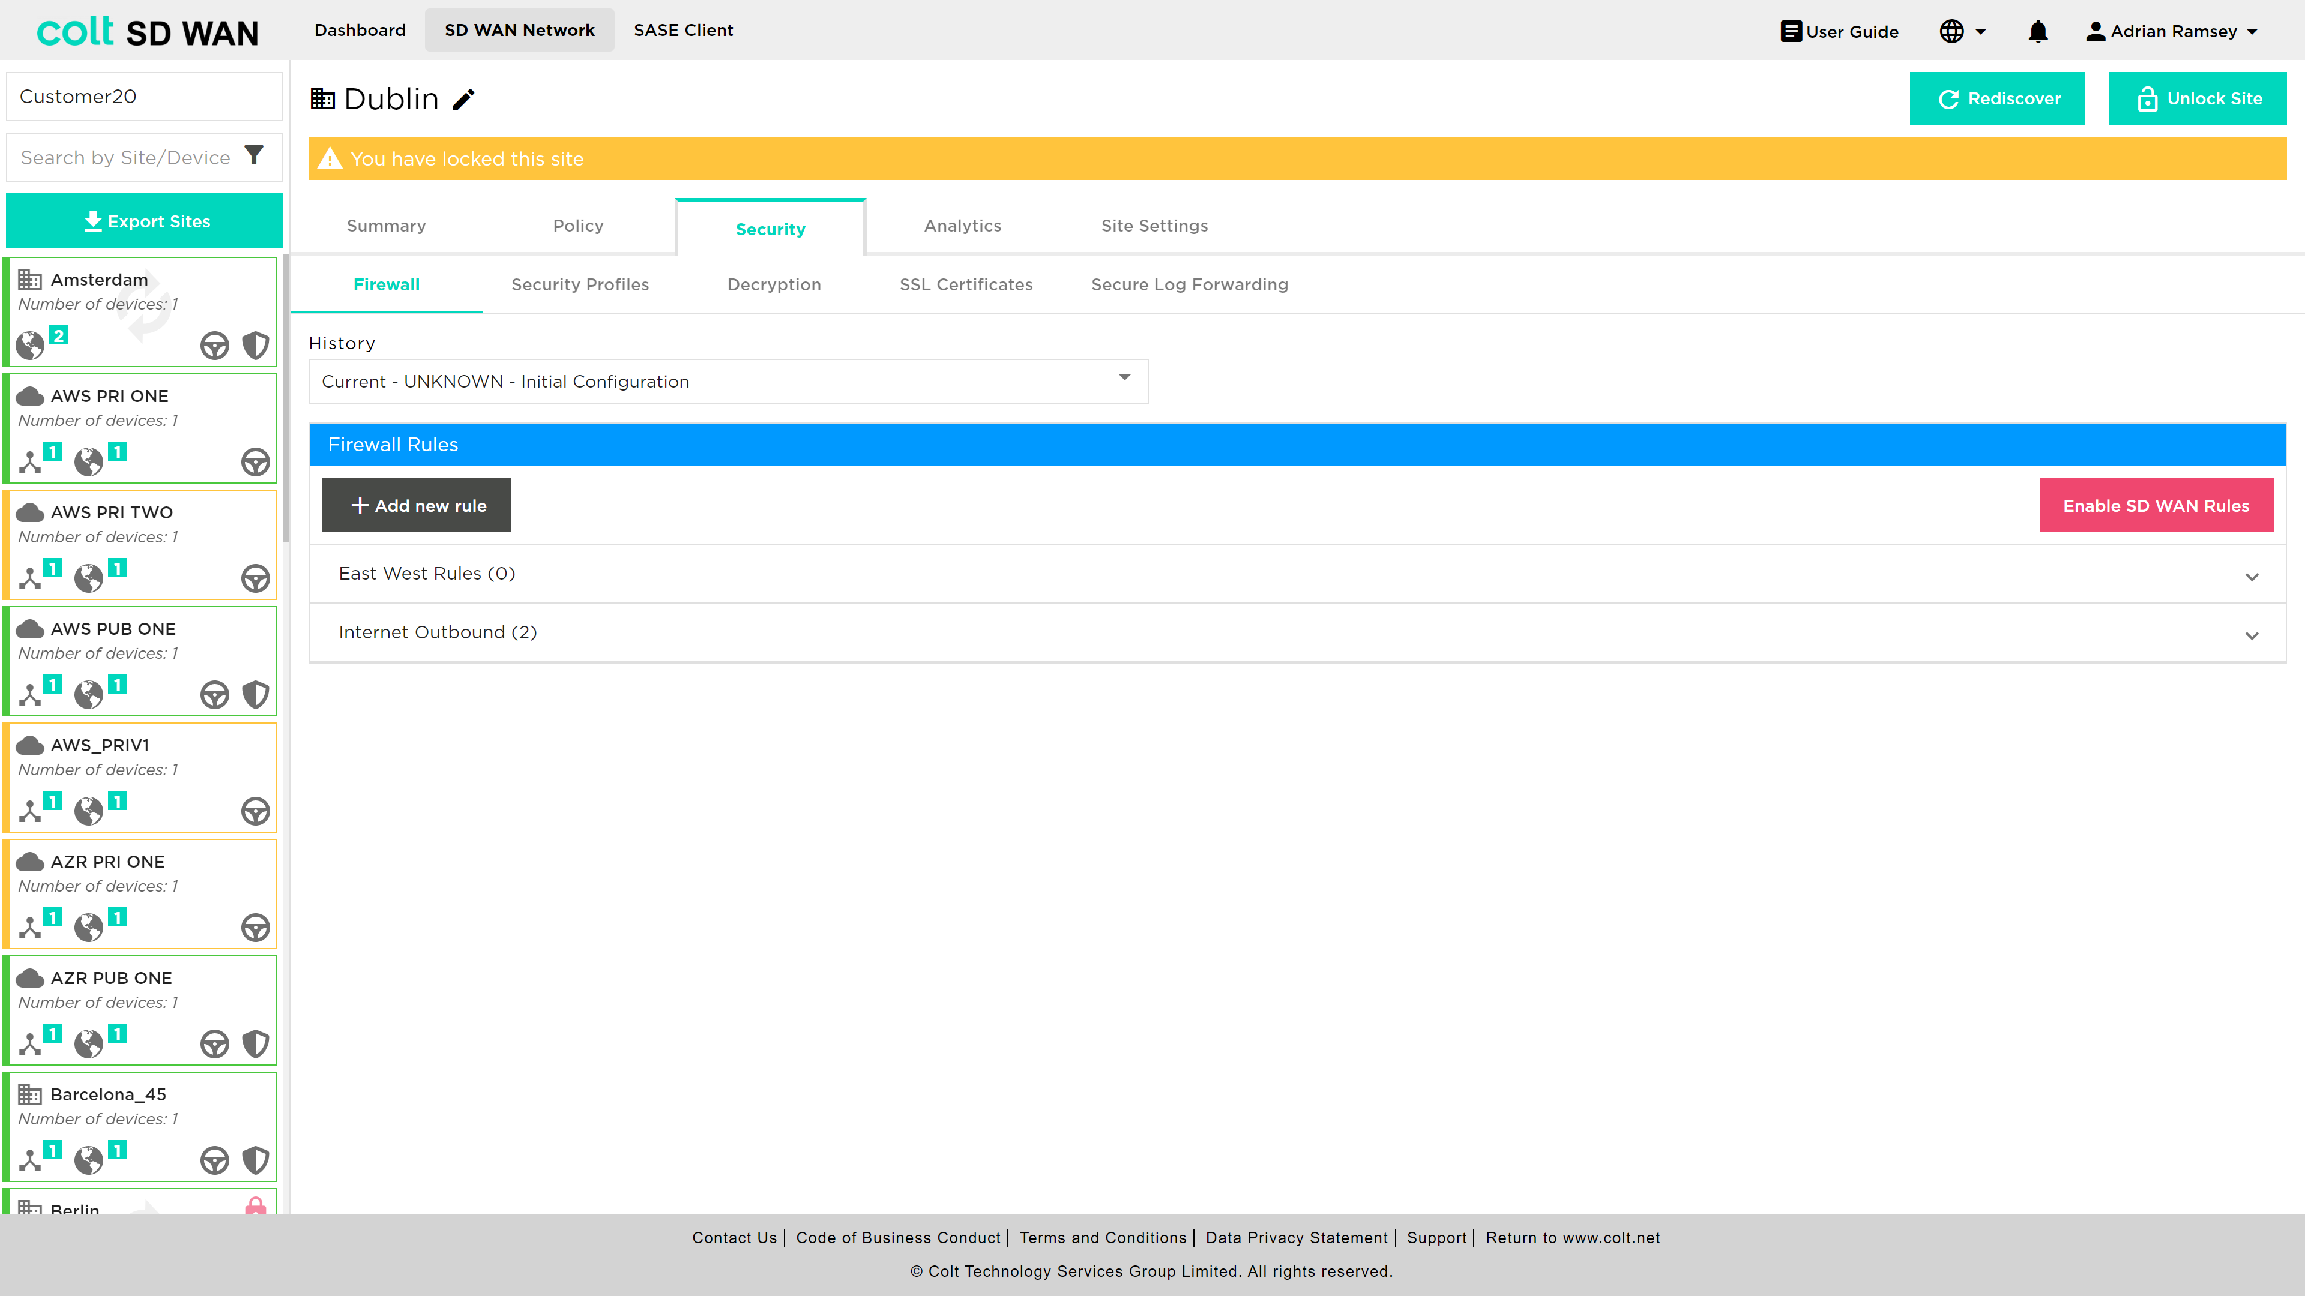Select the Decryption sub-tab

click(774, 284)
